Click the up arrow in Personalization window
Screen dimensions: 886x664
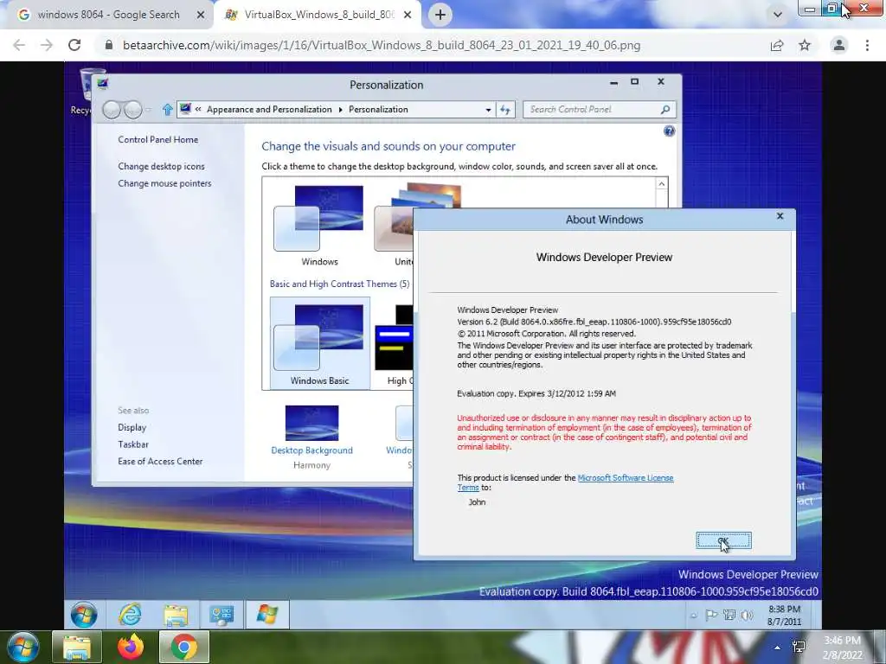coord(167,110)
